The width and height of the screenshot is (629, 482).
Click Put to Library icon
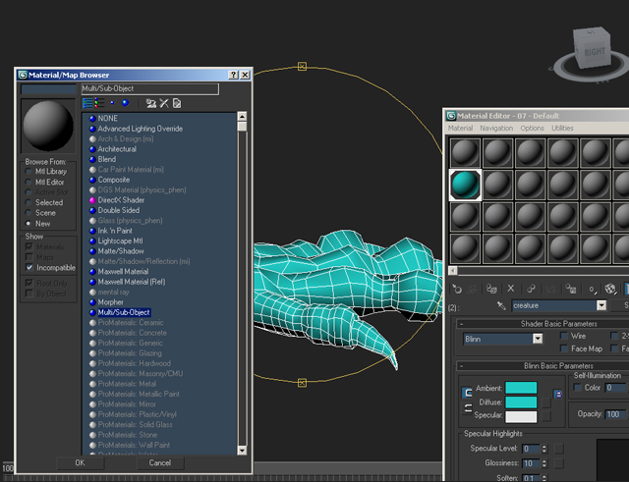point(570,289)
